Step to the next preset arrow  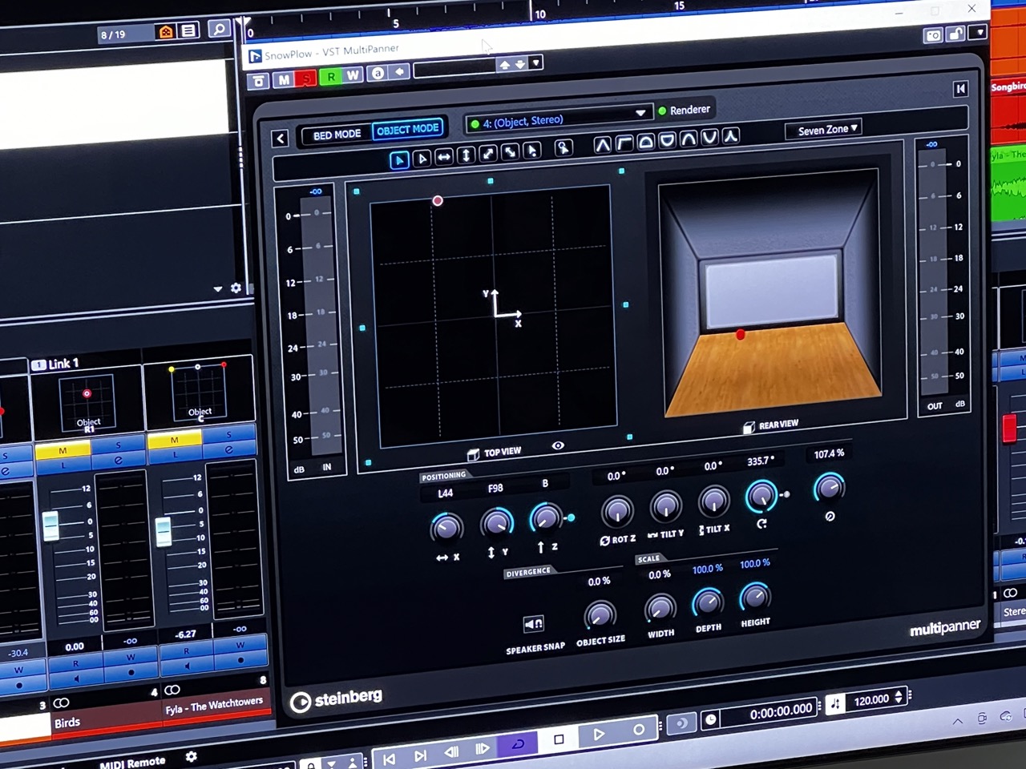click(519, 64)
